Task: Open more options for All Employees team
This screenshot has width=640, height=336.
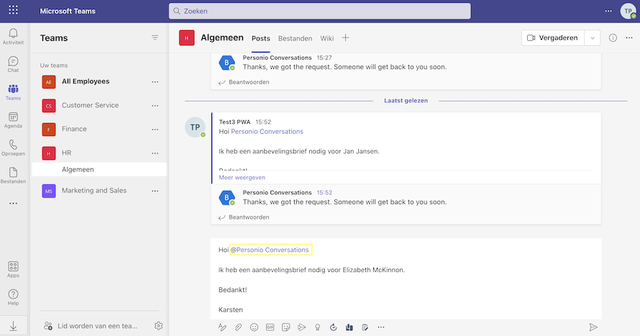Action: tap(155, 81)
